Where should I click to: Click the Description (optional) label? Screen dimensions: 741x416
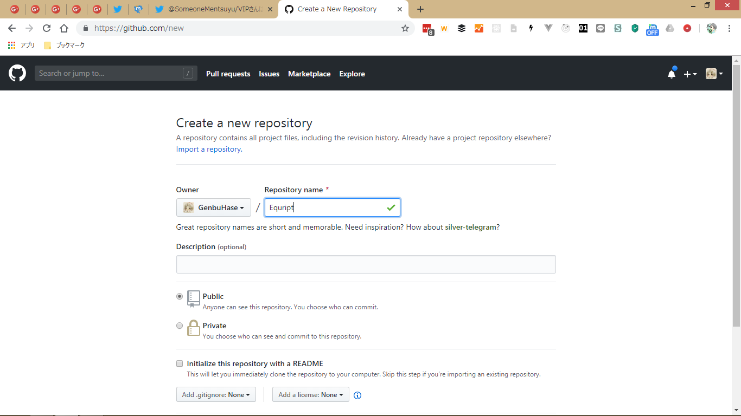211,246
